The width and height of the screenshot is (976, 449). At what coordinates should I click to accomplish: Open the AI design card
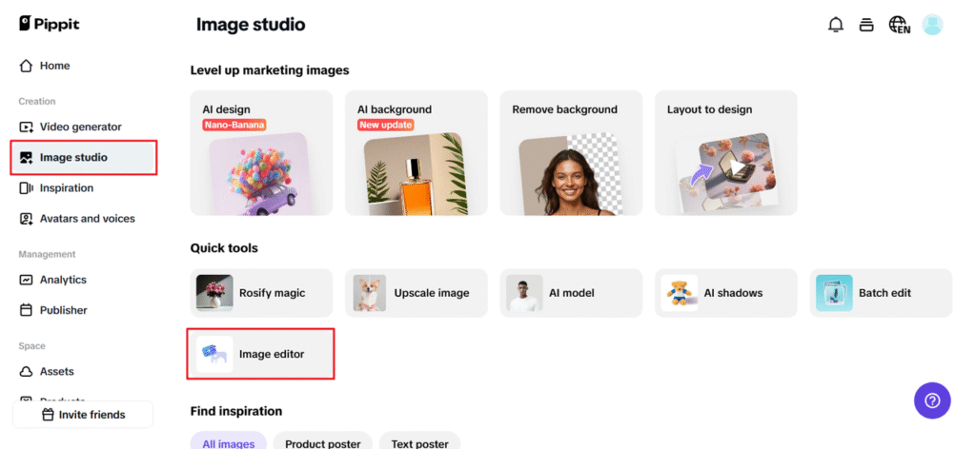261,153
